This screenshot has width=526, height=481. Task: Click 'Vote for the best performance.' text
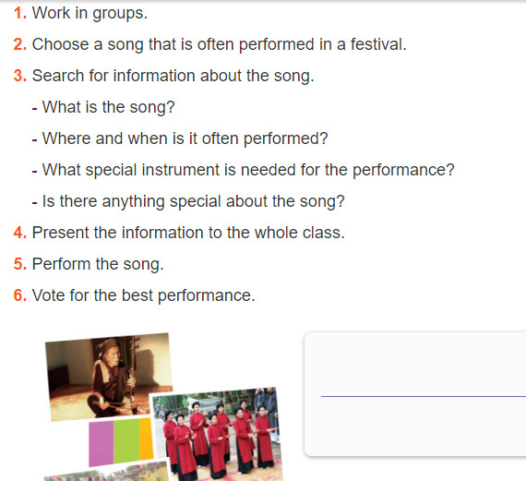(144, 295)
